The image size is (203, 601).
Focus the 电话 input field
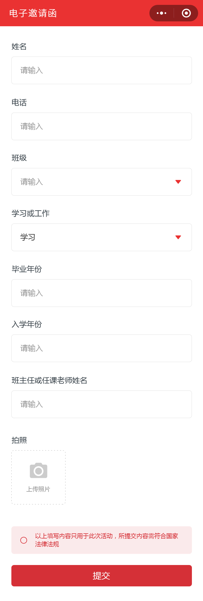click(101, 126)
